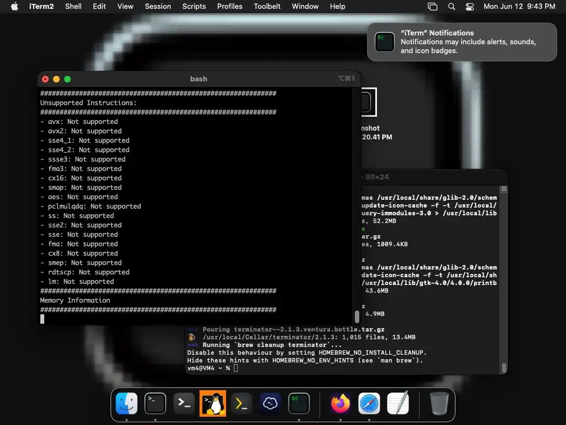The height and width of the screenshot is (425, 566).
Task: Open the Tux penguin terminal app in Dock
Action: pos(213,403)
